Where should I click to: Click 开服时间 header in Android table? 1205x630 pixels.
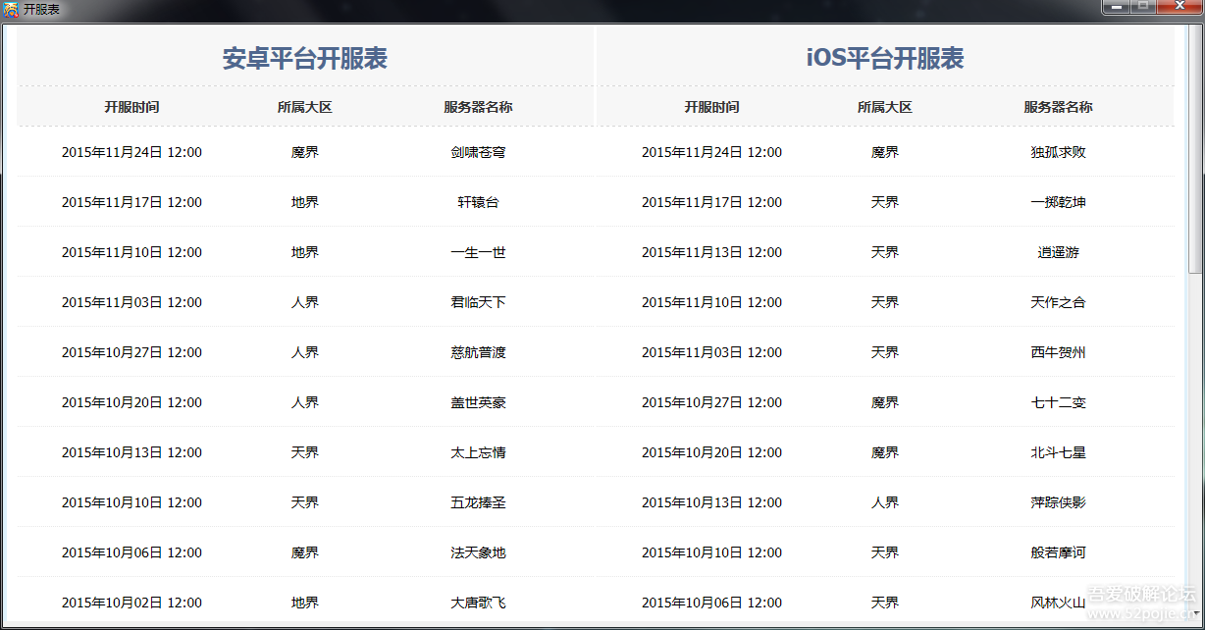(131, 107)
